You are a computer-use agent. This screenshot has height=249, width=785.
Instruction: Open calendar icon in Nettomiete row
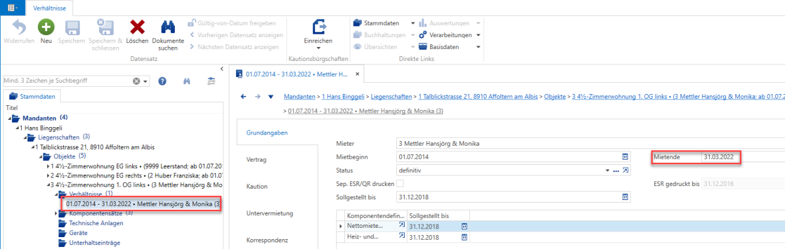pyautogui.click(x=464, y=226)
